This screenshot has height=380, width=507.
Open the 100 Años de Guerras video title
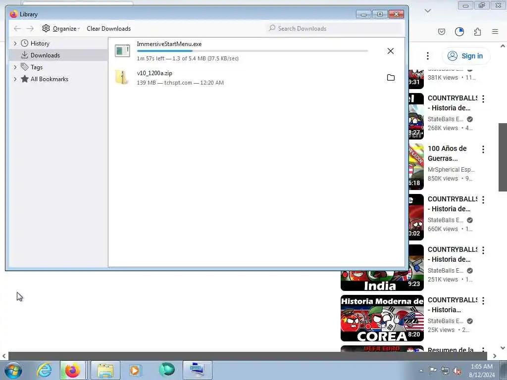click(x=447, y=153)
